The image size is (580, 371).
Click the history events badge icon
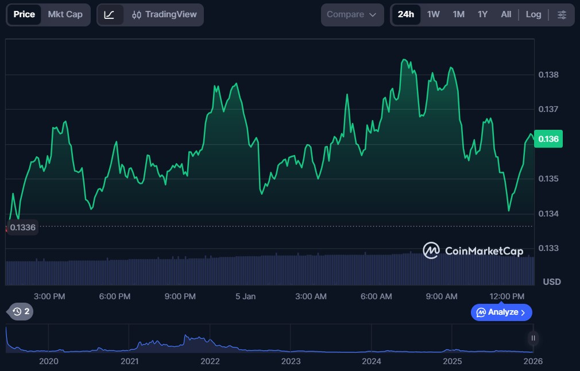pyautogui.click(x=22, y=312)
